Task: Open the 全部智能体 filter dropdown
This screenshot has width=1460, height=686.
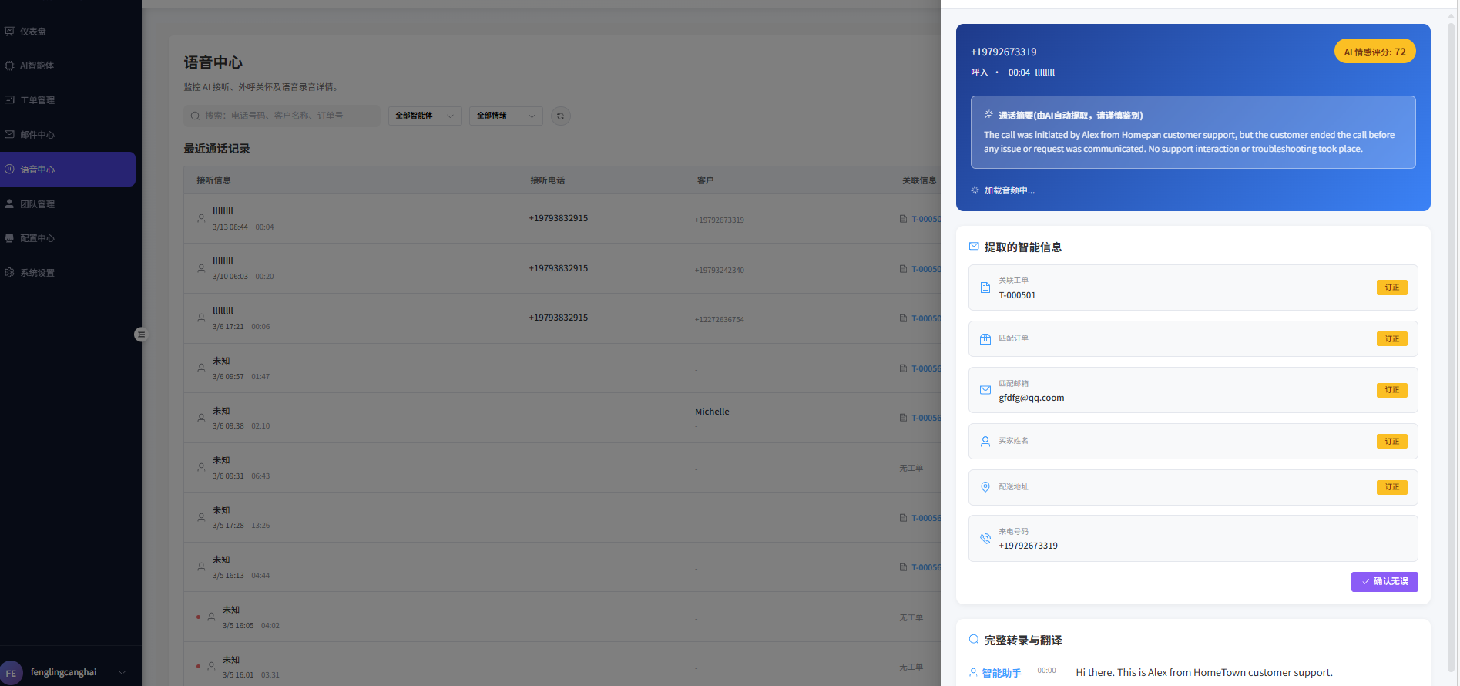Action: [425, 116]
